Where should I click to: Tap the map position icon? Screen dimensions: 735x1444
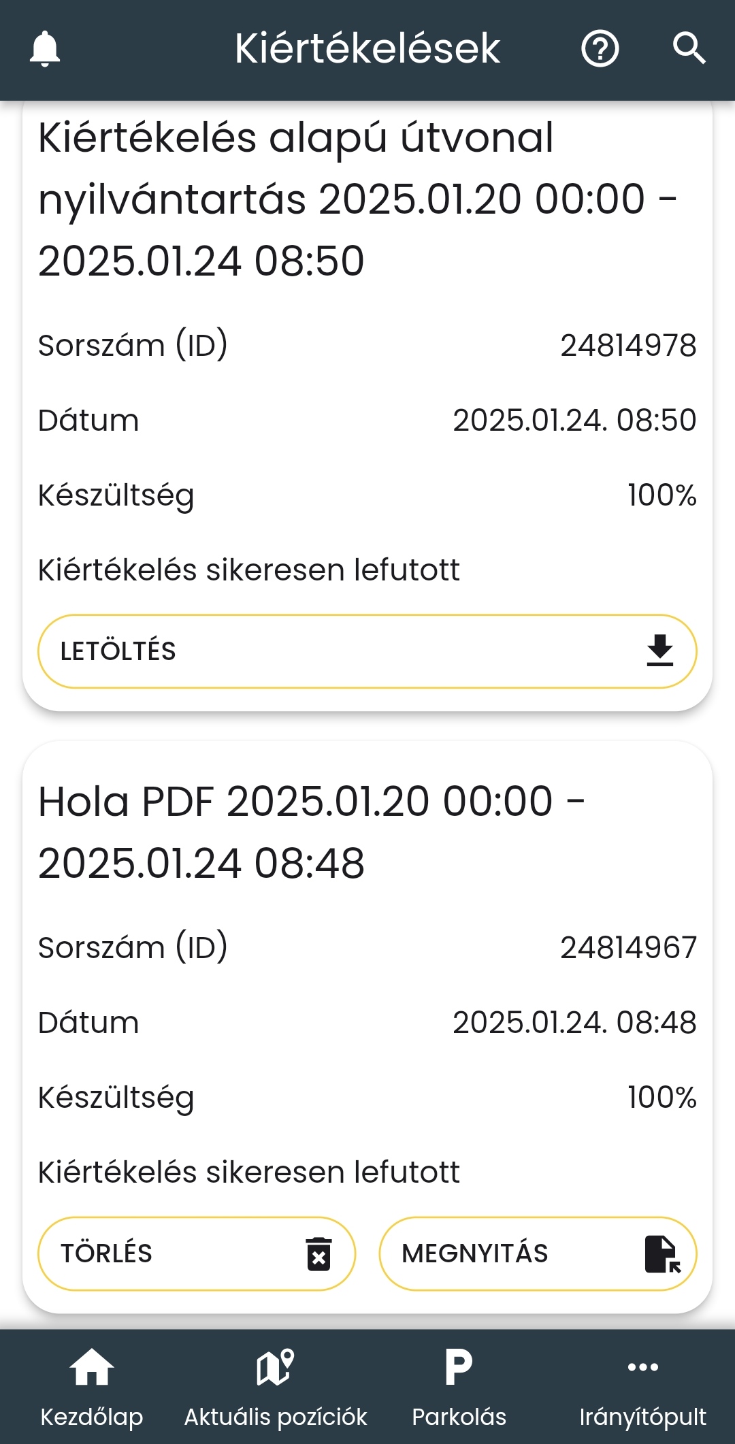coord(275,1367)
